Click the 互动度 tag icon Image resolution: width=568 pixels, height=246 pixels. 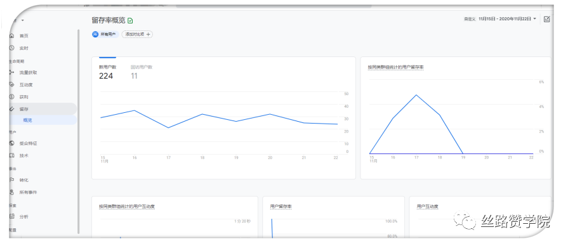12,85
